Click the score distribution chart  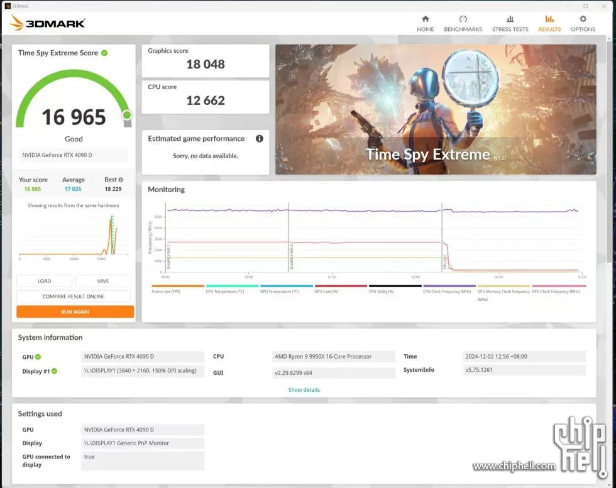tap(74, 237)
